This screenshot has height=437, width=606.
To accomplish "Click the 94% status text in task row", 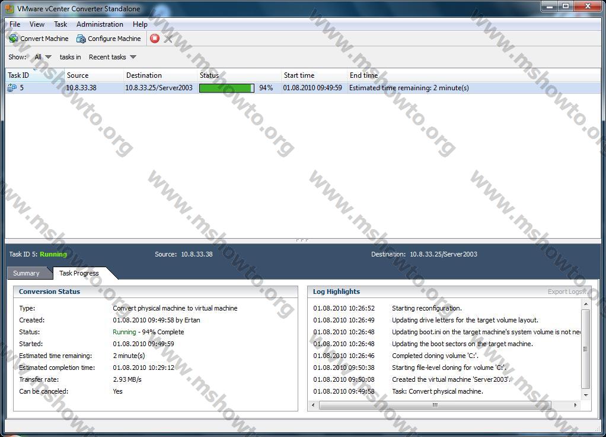I will [266, 88].
